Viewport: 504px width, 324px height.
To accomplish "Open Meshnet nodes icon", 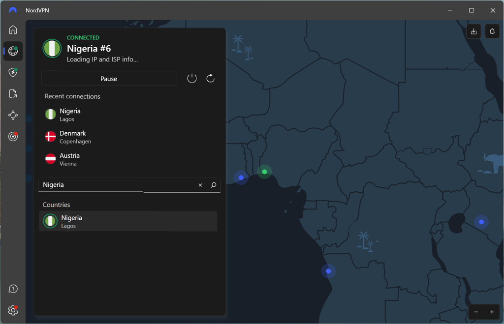I will click(x=13, y=115).
